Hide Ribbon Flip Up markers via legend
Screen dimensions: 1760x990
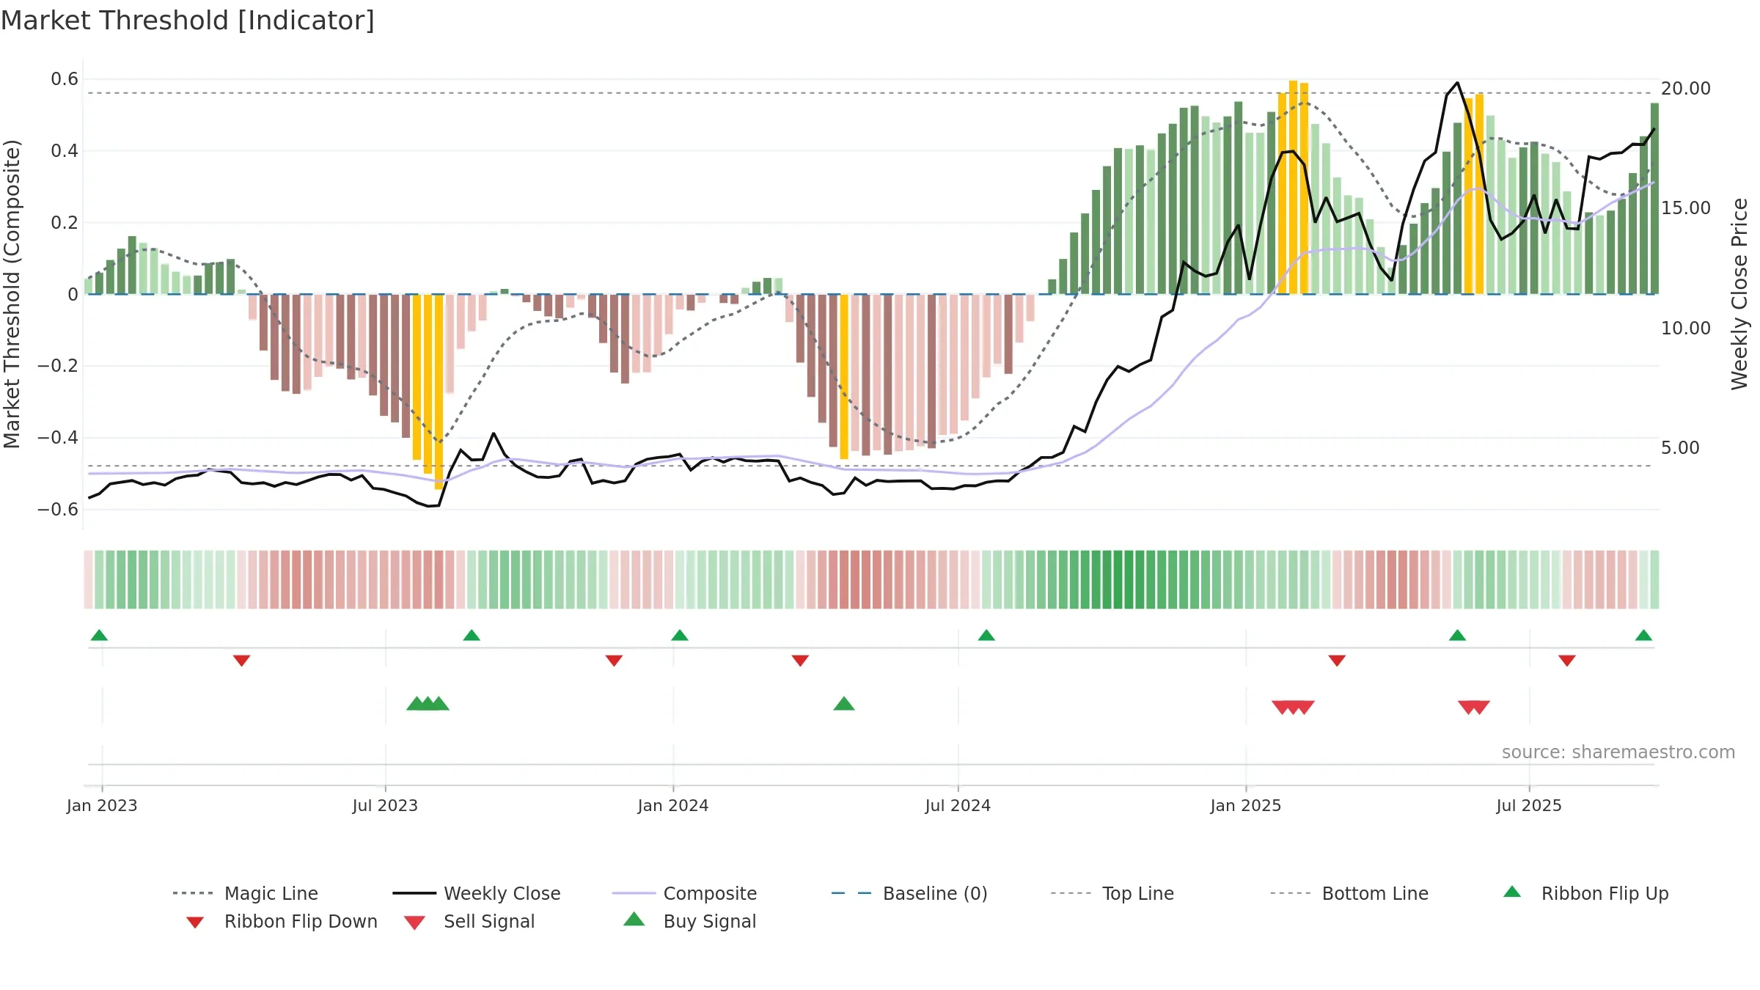(x=1586, y=893)
